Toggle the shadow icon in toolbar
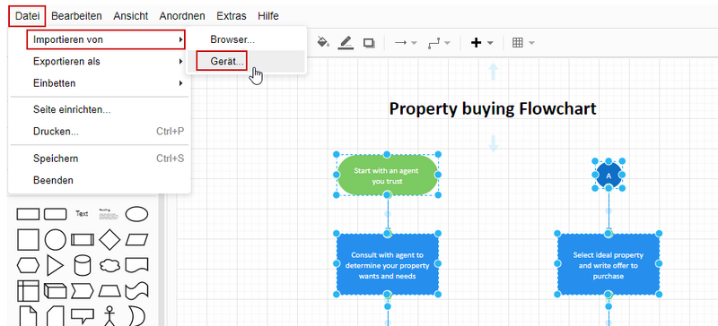Viewport: 718px width, 326px height. tap(369, 43)
